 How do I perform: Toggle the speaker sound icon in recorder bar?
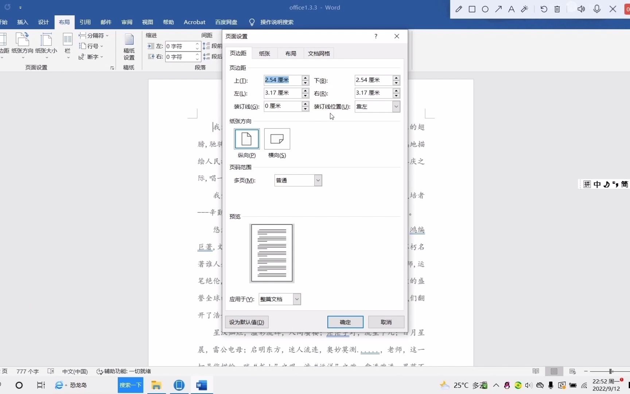[581, 9]
